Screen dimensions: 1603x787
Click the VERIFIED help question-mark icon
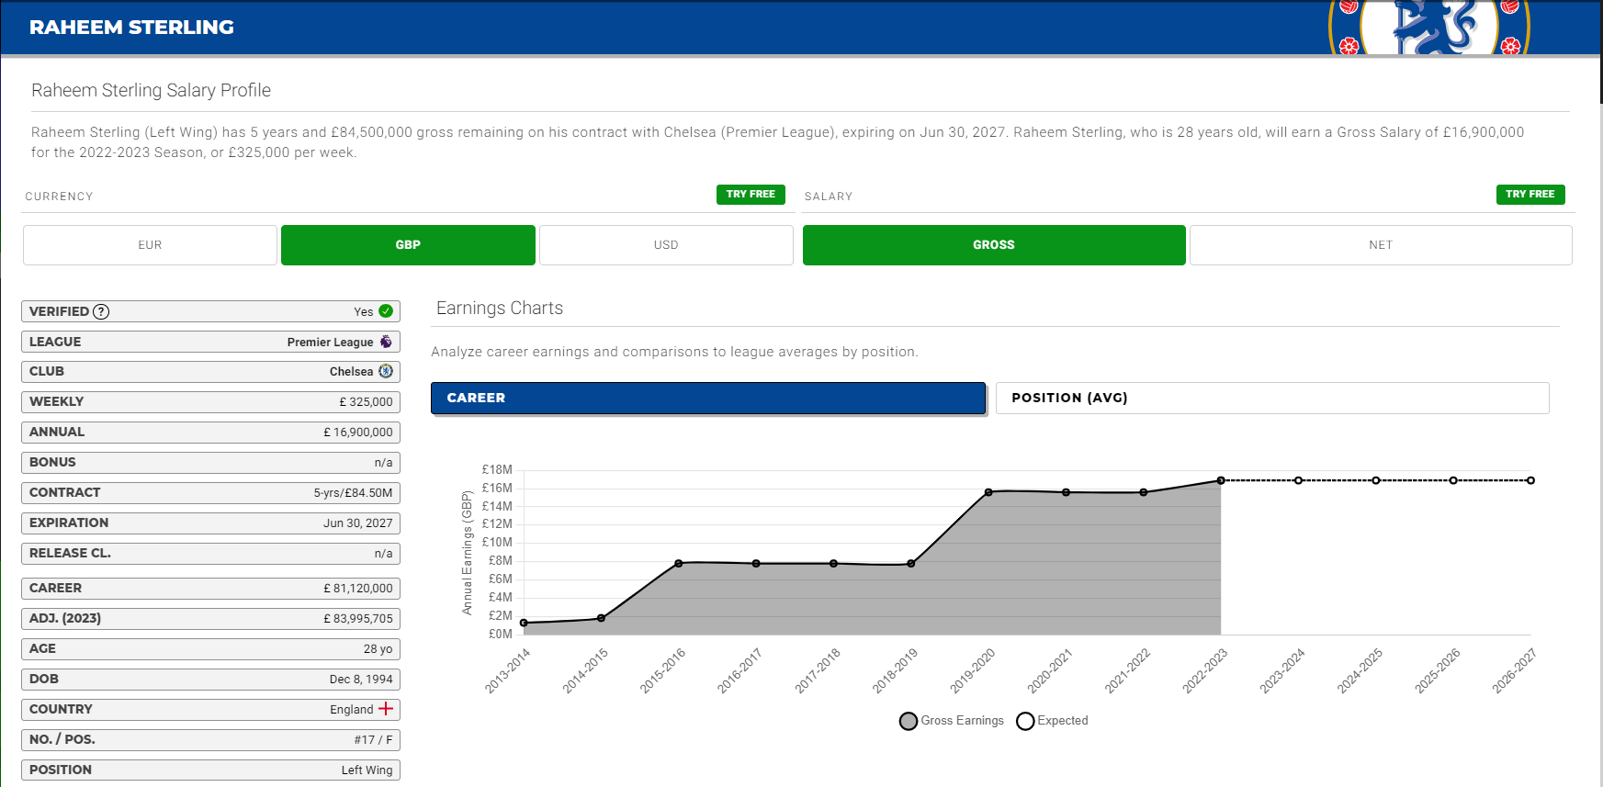coord(101,311)
